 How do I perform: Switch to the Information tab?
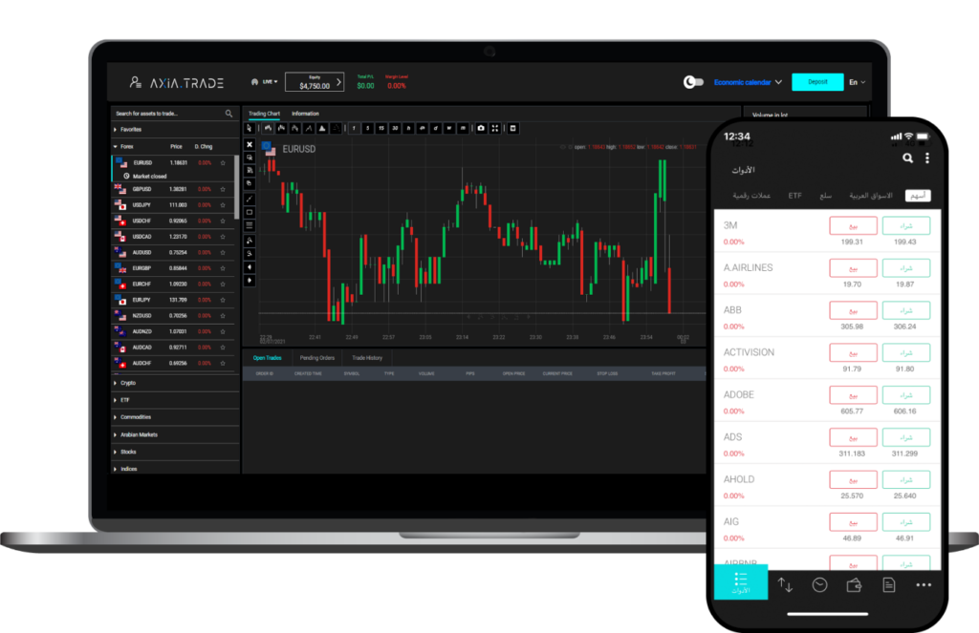coord(305,114)
